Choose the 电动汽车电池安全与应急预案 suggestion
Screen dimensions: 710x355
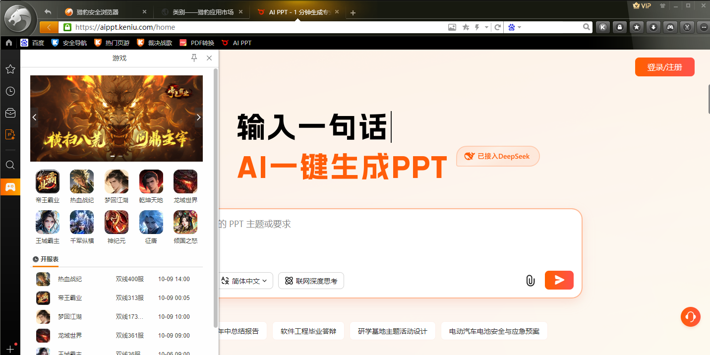coord(494,331)
